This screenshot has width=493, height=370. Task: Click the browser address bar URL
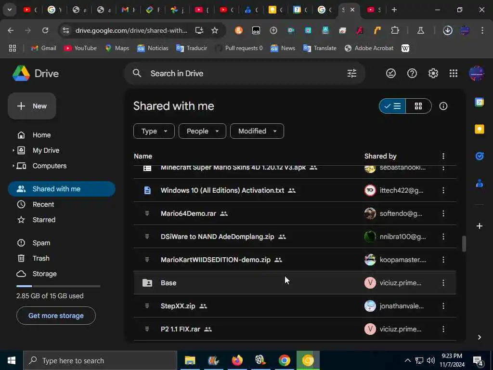coord(131,30)
